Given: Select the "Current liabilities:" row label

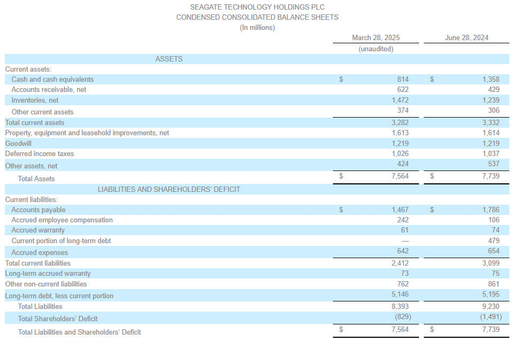Looking at the screenshot, I should tap(31, 199).
